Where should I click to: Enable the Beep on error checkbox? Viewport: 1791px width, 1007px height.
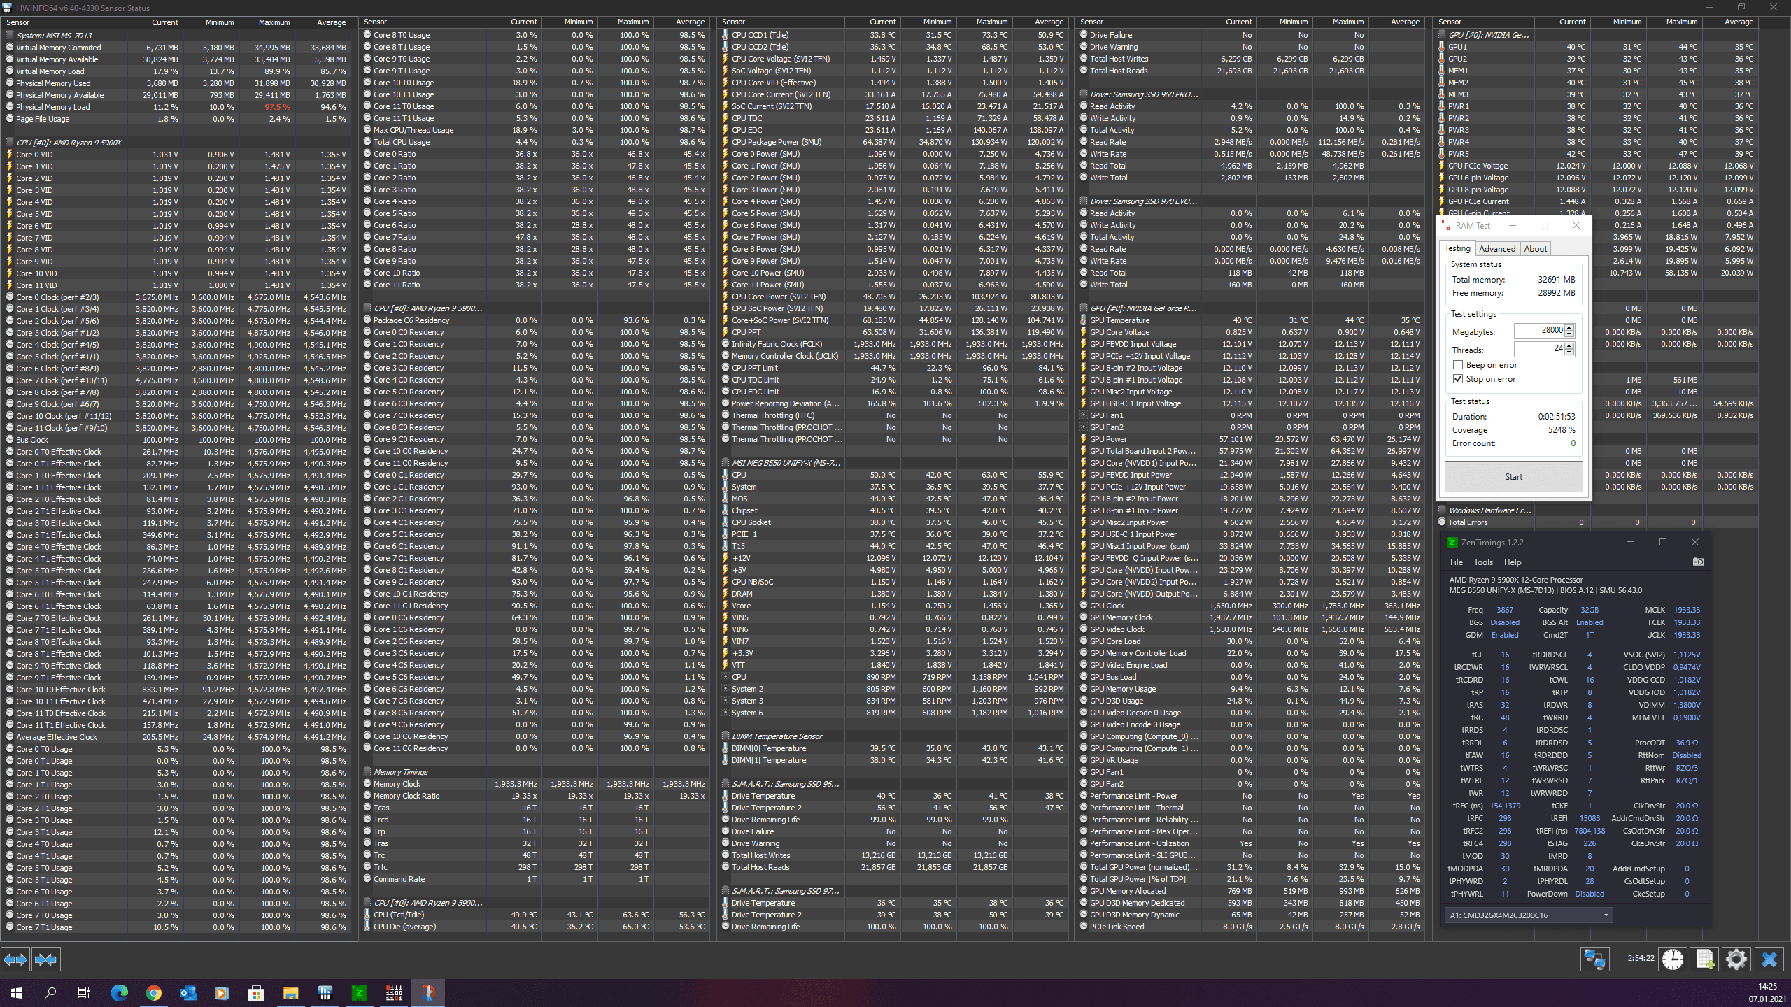1458,365
